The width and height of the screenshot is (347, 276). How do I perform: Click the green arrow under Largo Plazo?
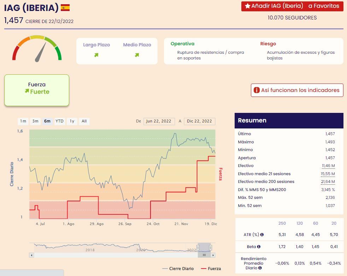click(x=96, y=55)
